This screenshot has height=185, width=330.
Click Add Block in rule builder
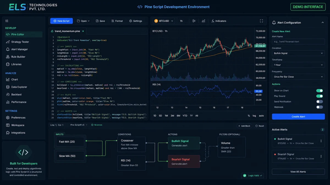click(x=244, y=126)
